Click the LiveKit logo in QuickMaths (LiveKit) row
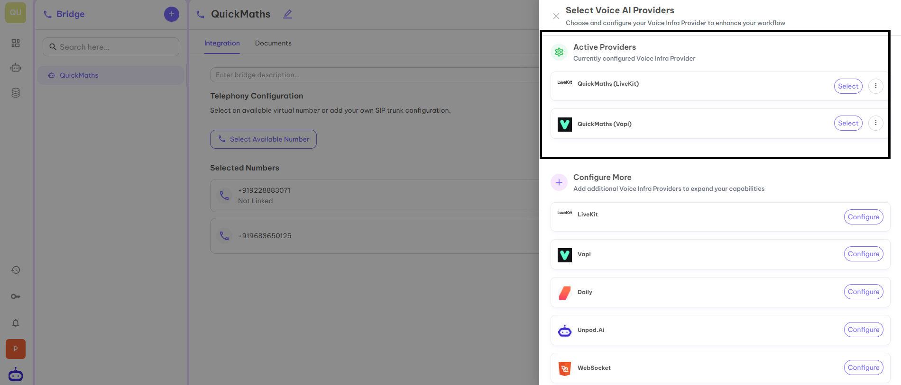Screen dimensions: 901x385 (x=565, y=82)
